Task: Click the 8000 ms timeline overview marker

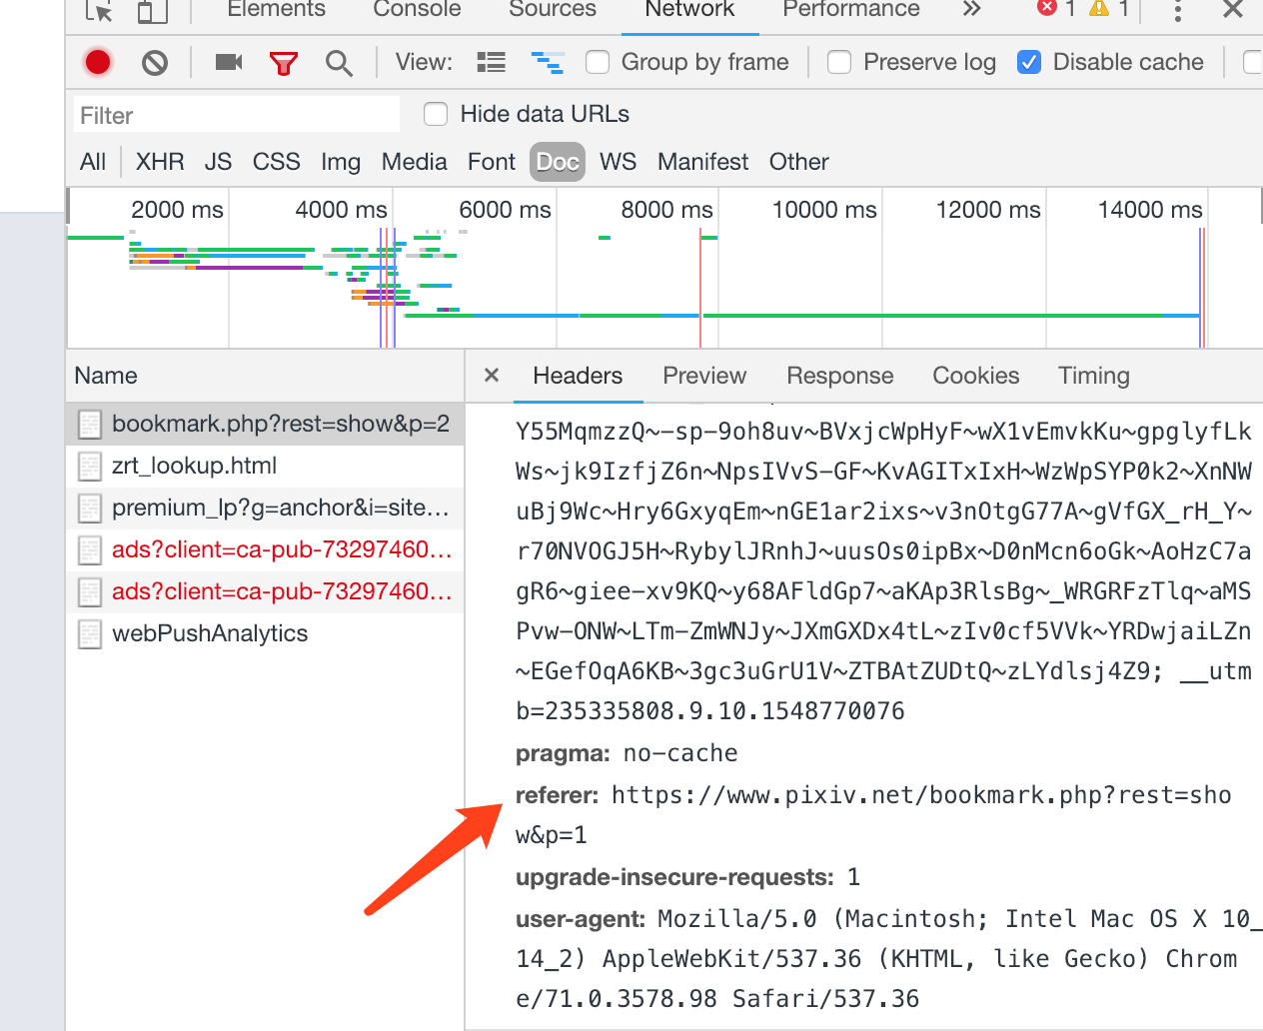Action: pyautogui.click(x=666, y=210)
